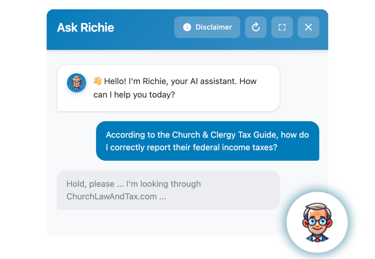Click the restart arrow in the header
This screenshot has height=259, width=375.
click(x=256, y=27)
